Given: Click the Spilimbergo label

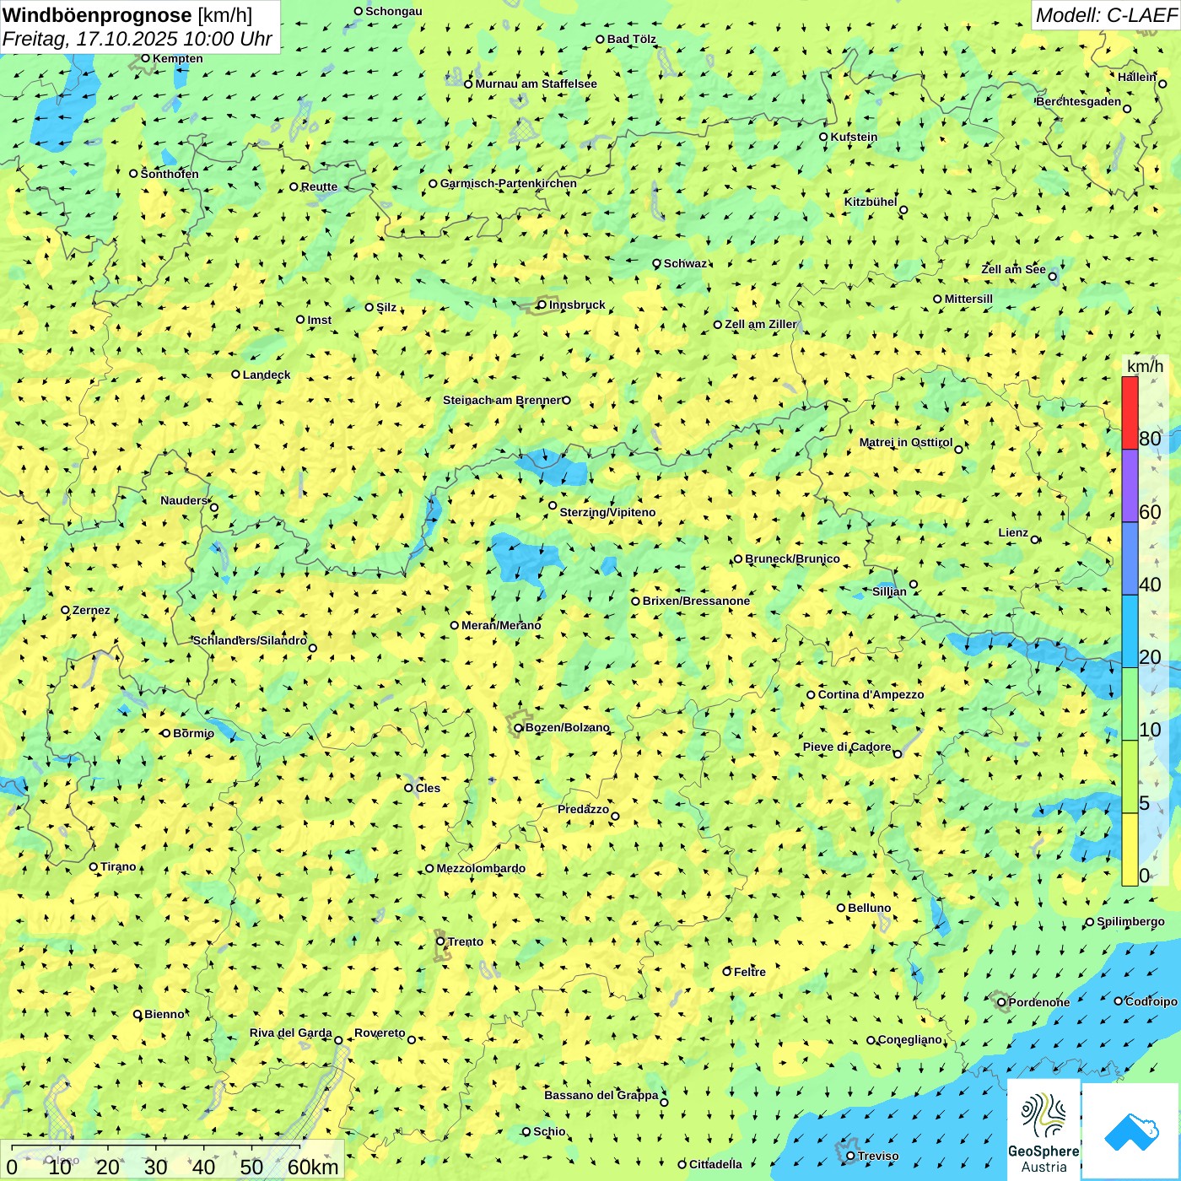Looking at the screenshot, I should 1130,921.
